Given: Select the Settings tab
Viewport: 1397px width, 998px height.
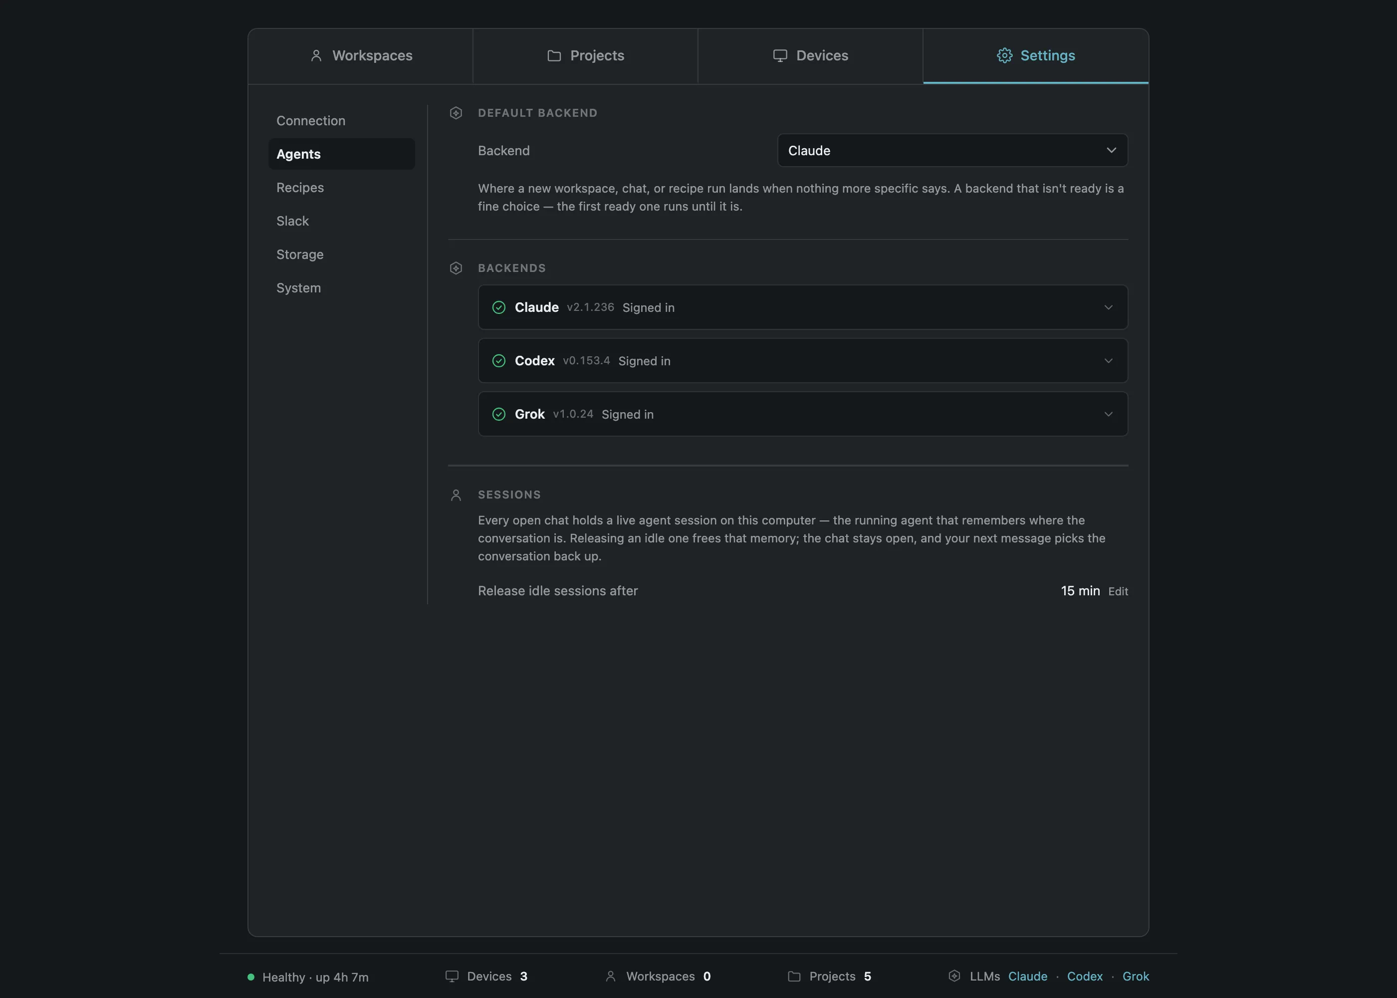Looking at the screenshot, I should click(x=1036, y=56).
